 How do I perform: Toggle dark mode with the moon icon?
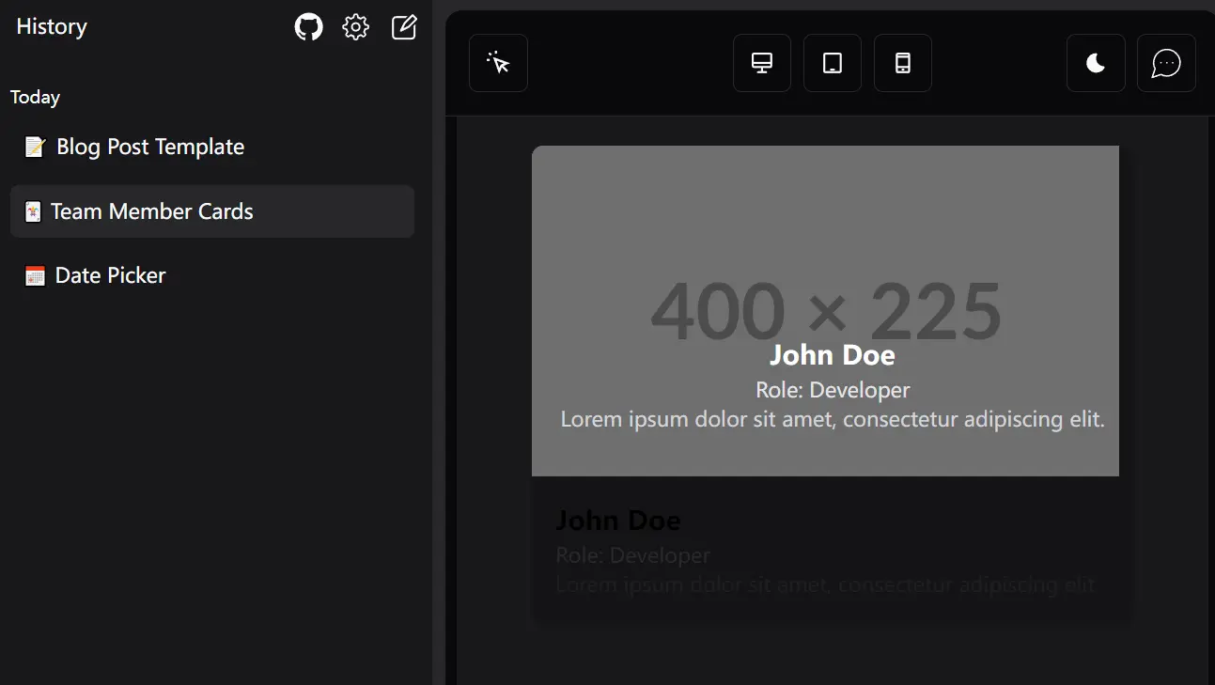pos(1096,63)
